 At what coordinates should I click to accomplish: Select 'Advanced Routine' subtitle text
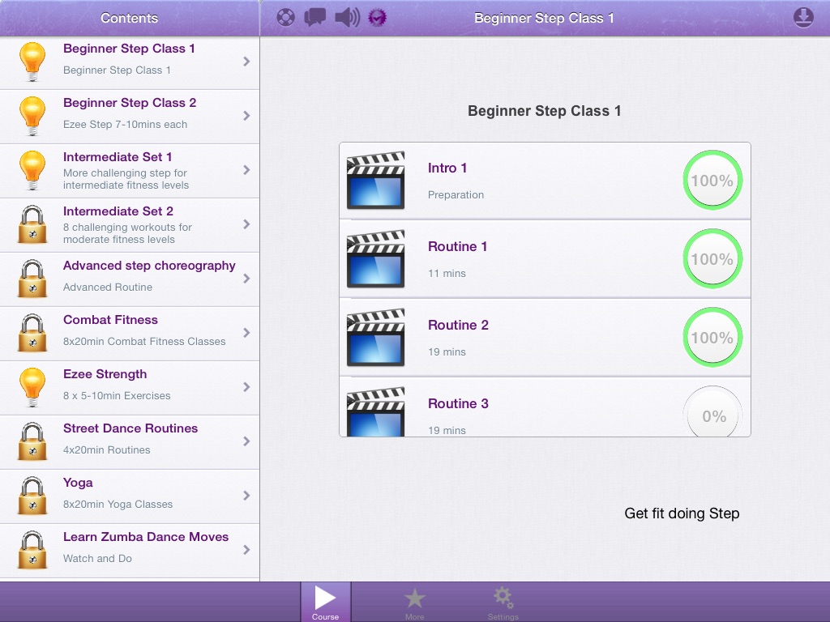[x=108, y=288]
